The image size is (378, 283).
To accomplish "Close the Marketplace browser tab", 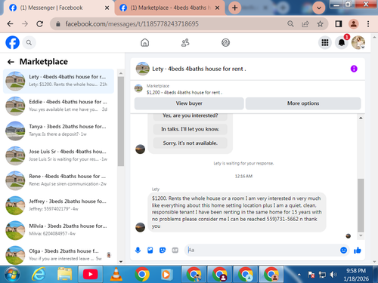I will pos(217,8).
